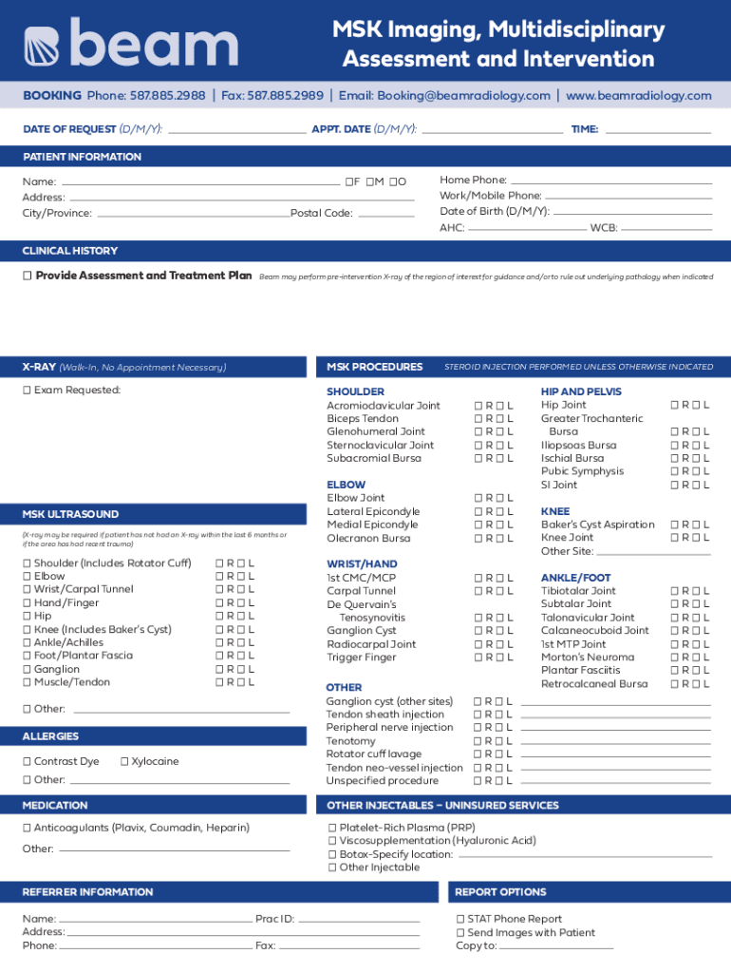Click the referrer Prac ID field
The height and width of the screenshot is (973, 731).
[358, 919]
